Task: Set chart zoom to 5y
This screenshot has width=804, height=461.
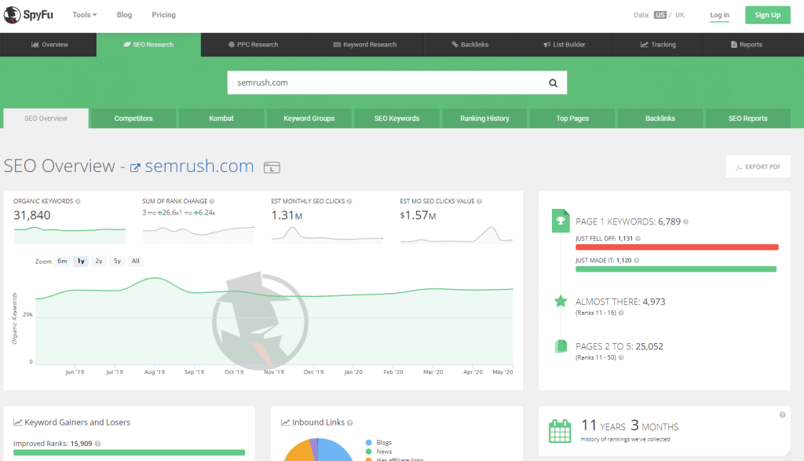Action: click(118, 261)
